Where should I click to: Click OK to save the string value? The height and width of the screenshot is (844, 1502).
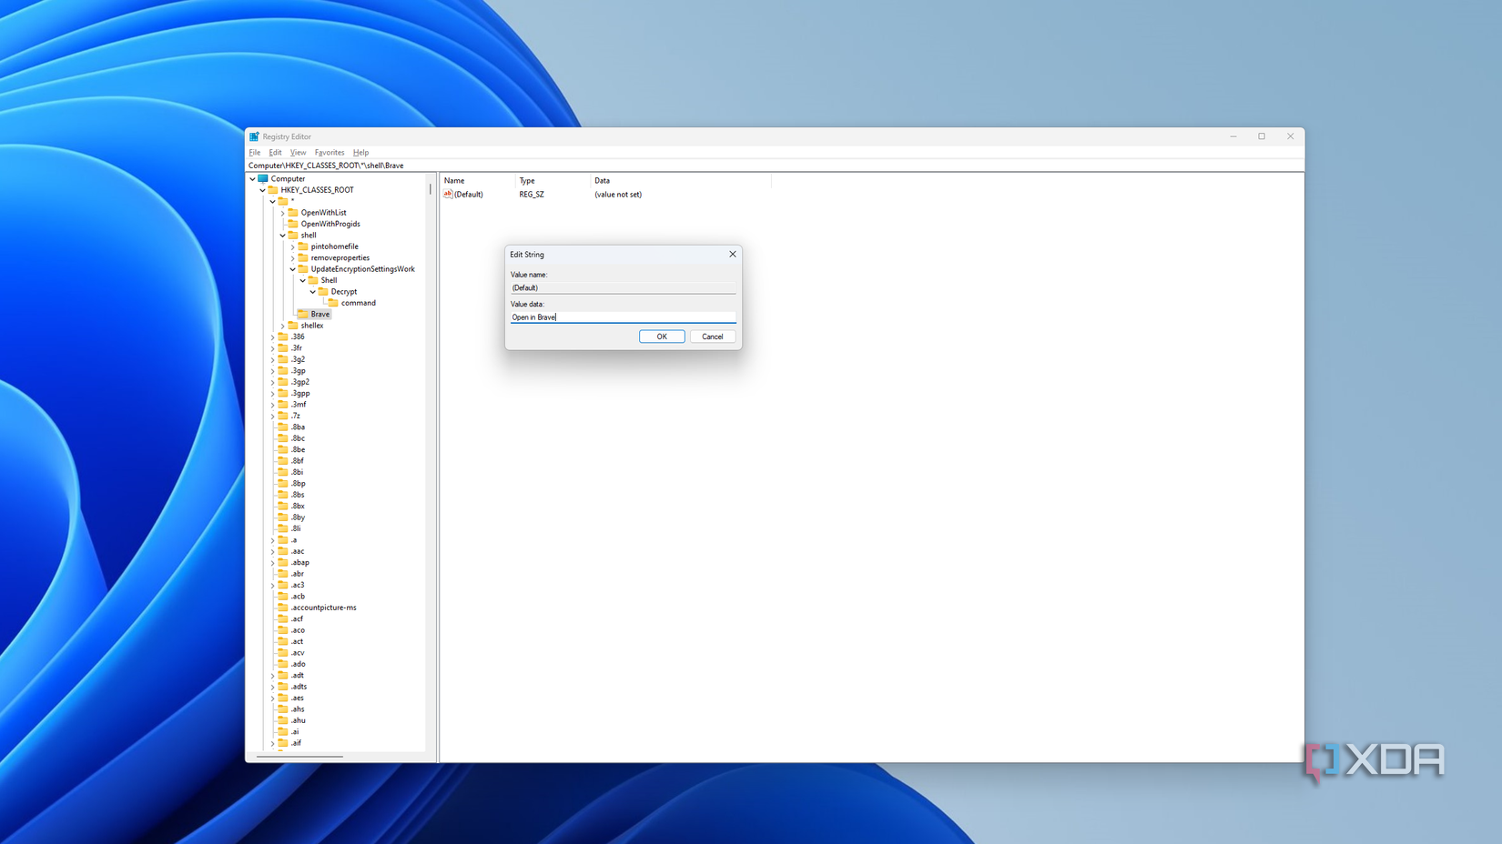[x=662, y=336]
